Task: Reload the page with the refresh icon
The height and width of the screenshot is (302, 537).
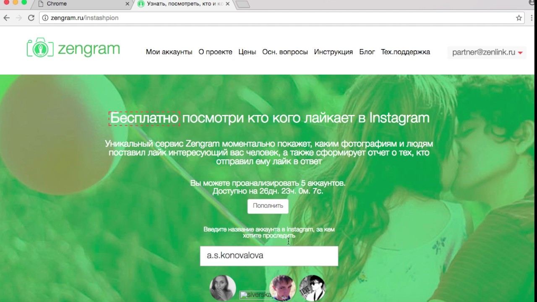Action: (31, 18)
